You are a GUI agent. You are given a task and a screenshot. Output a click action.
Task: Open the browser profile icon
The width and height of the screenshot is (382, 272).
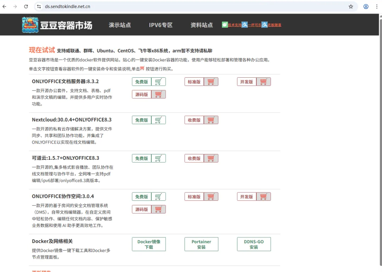tap(366, 6)
